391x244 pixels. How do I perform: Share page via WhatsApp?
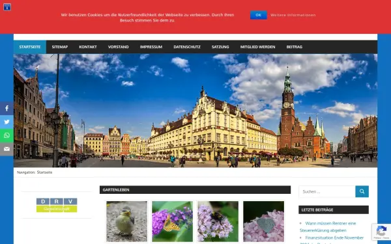click(7, 135)
